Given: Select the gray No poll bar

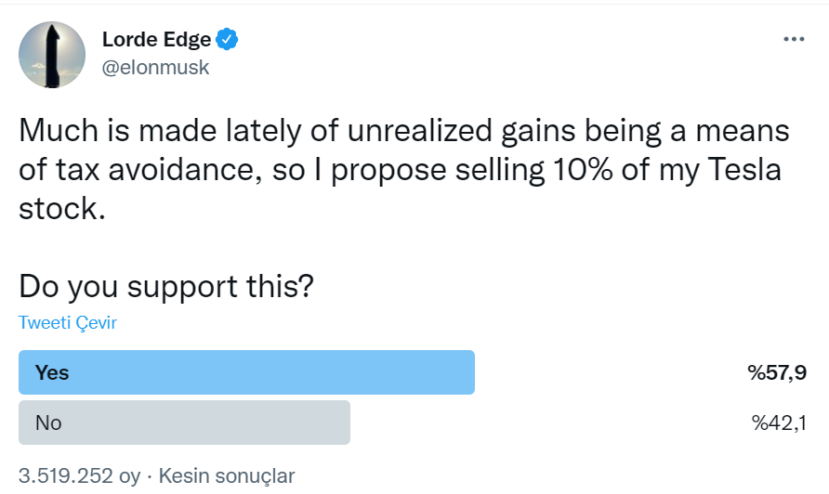Looking at the screenshot, I should pos(184,422).
